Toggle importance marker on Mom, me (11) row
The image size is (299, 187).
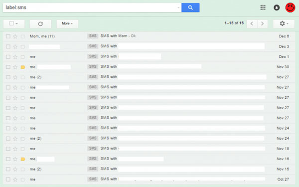point(23,36)
